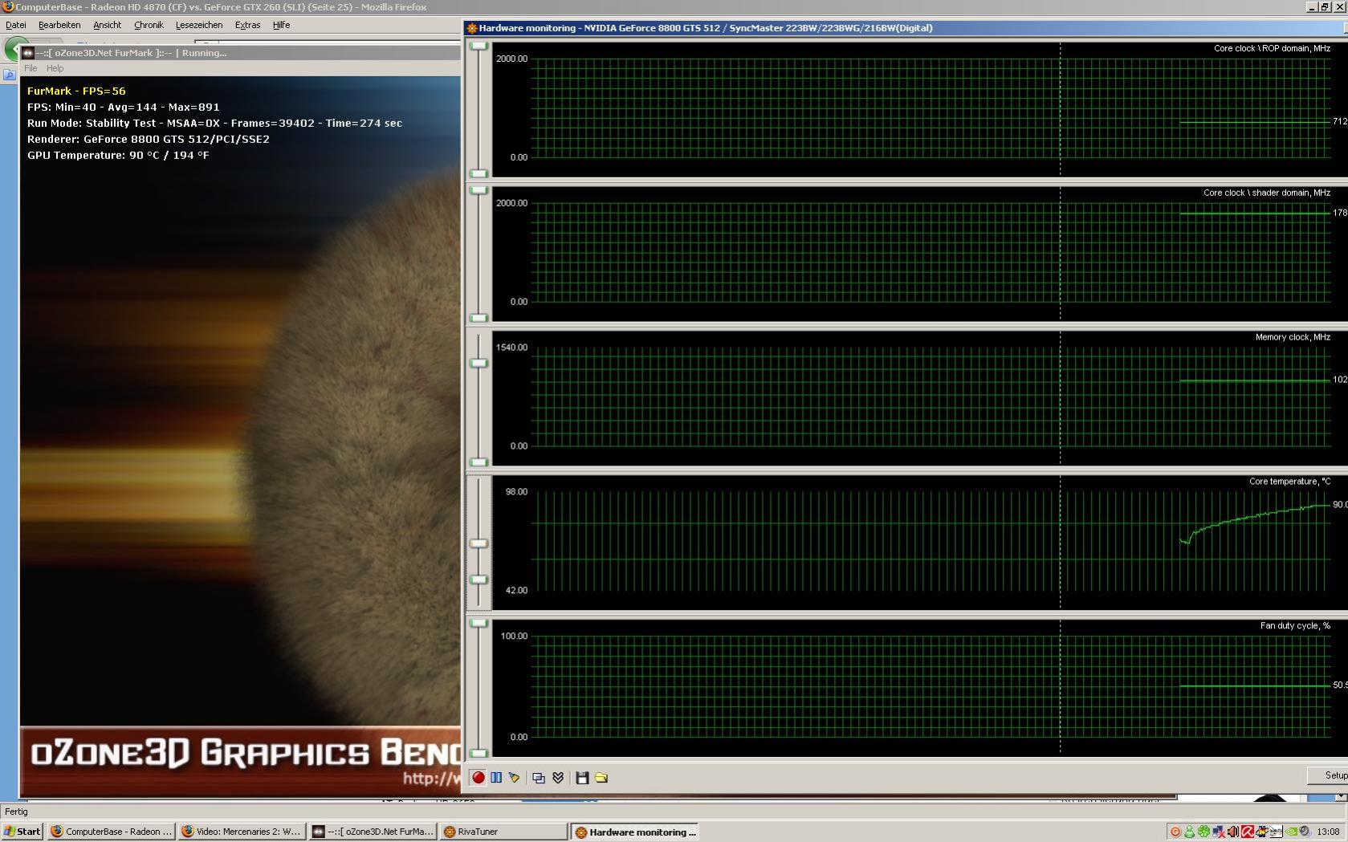Switch to ComputerBase Firefox taskbar button
Image resolution: width=1348 pixels, height=842 pixels.
(111, 832)
